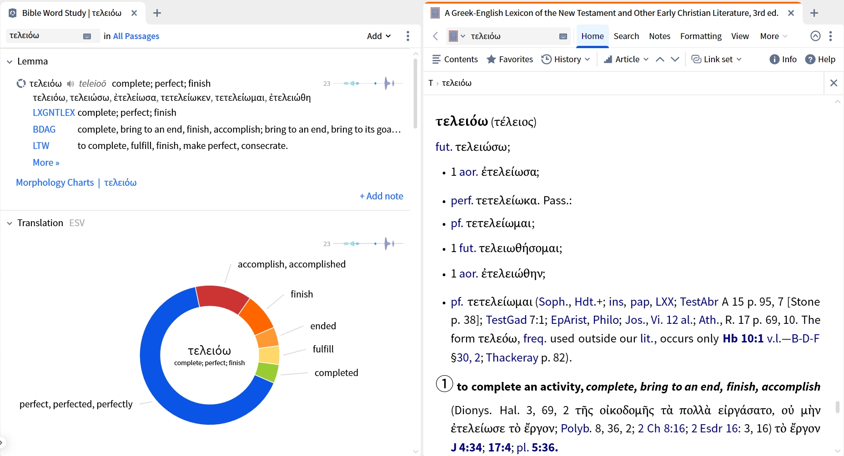Screen dimensions: 844x456
Task: Open 2 Ch 8:16 reference link
Action: pyautogui.click(x=662, y=429)
